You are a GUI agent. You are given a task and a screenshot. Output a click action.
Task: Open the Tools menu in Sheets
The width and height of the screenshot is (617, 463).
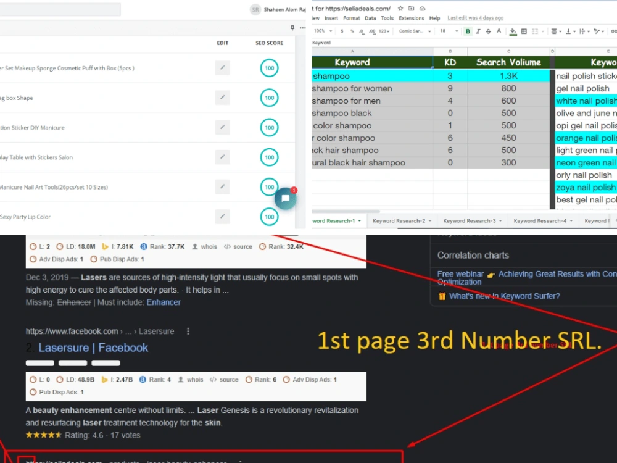387,18
